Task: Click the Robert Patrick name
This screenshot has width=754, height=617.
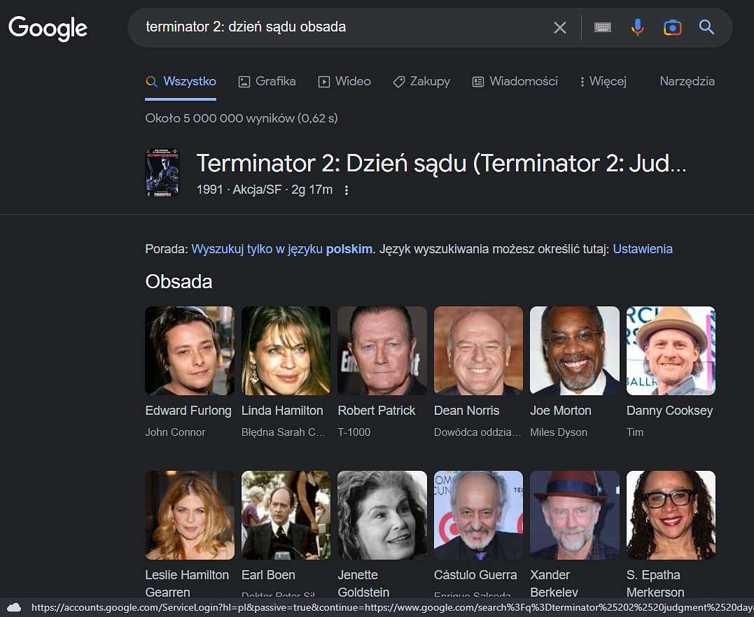Action: (377, 411)
